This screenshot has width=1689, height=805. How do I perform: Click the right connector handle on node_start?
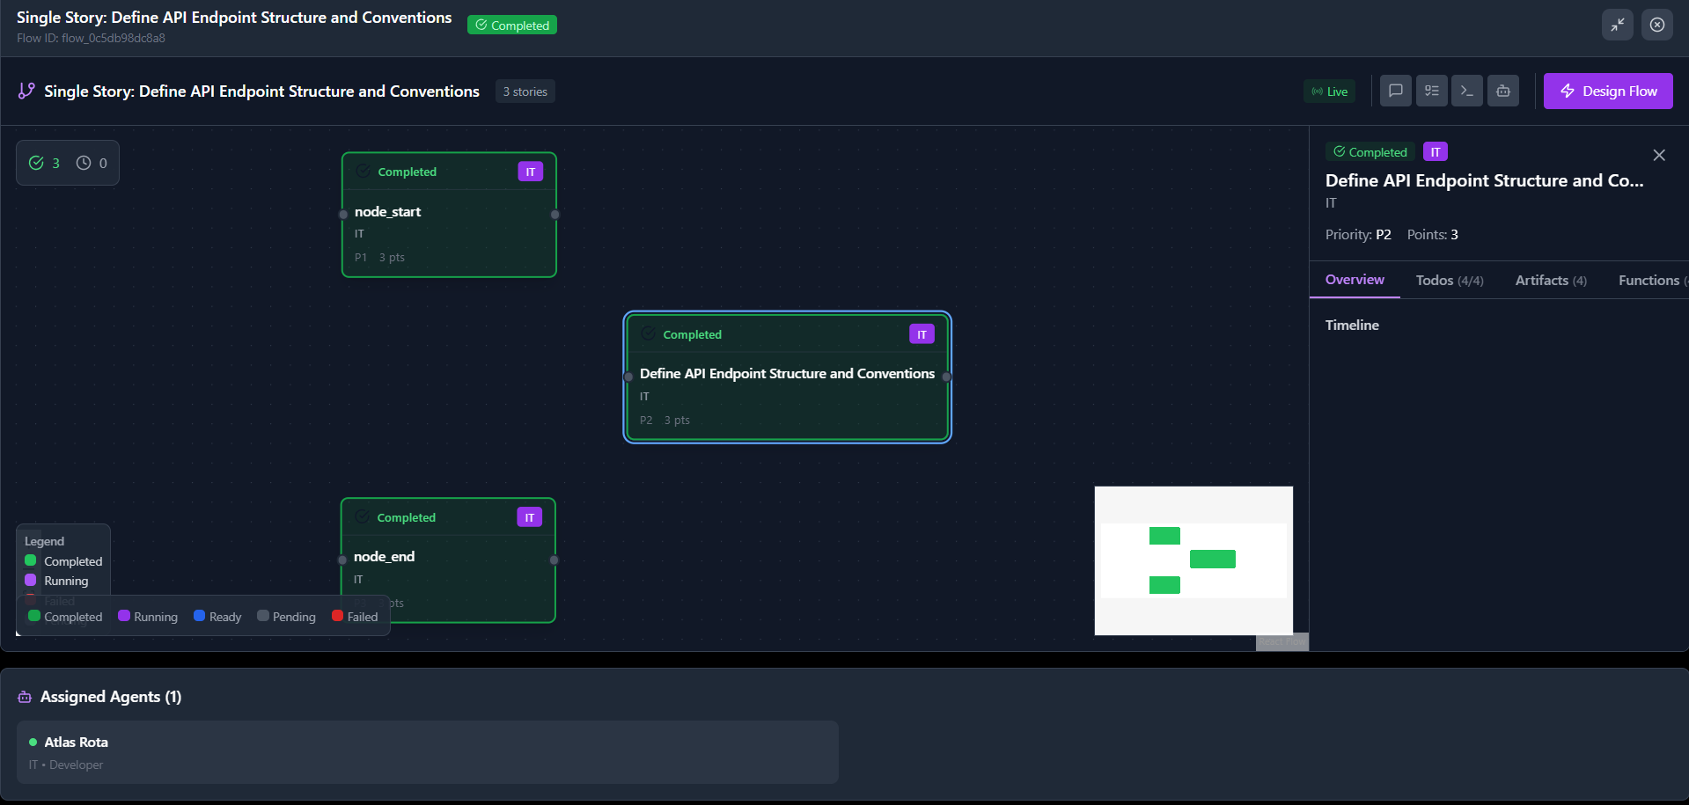(555, 215)
